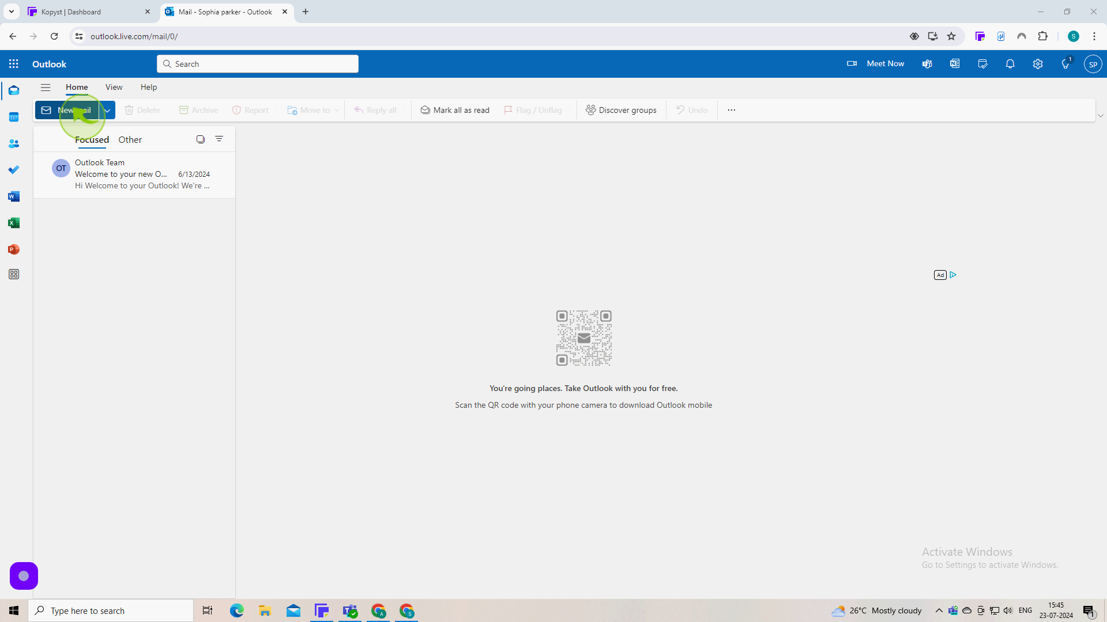Click the New mail button
The image size is (1107, 622).
tap(67, 110)
